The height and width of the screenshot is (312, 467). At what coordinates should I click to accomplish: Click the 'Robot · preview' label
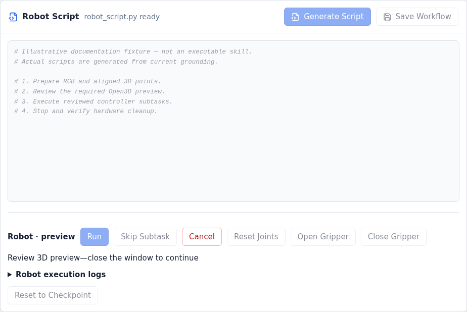coord(41,237)
